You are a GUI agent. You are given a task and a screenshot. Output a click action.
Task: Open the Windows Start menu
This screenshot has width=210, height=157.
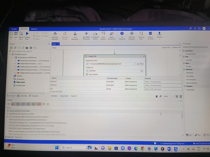(x=57, y=147)
